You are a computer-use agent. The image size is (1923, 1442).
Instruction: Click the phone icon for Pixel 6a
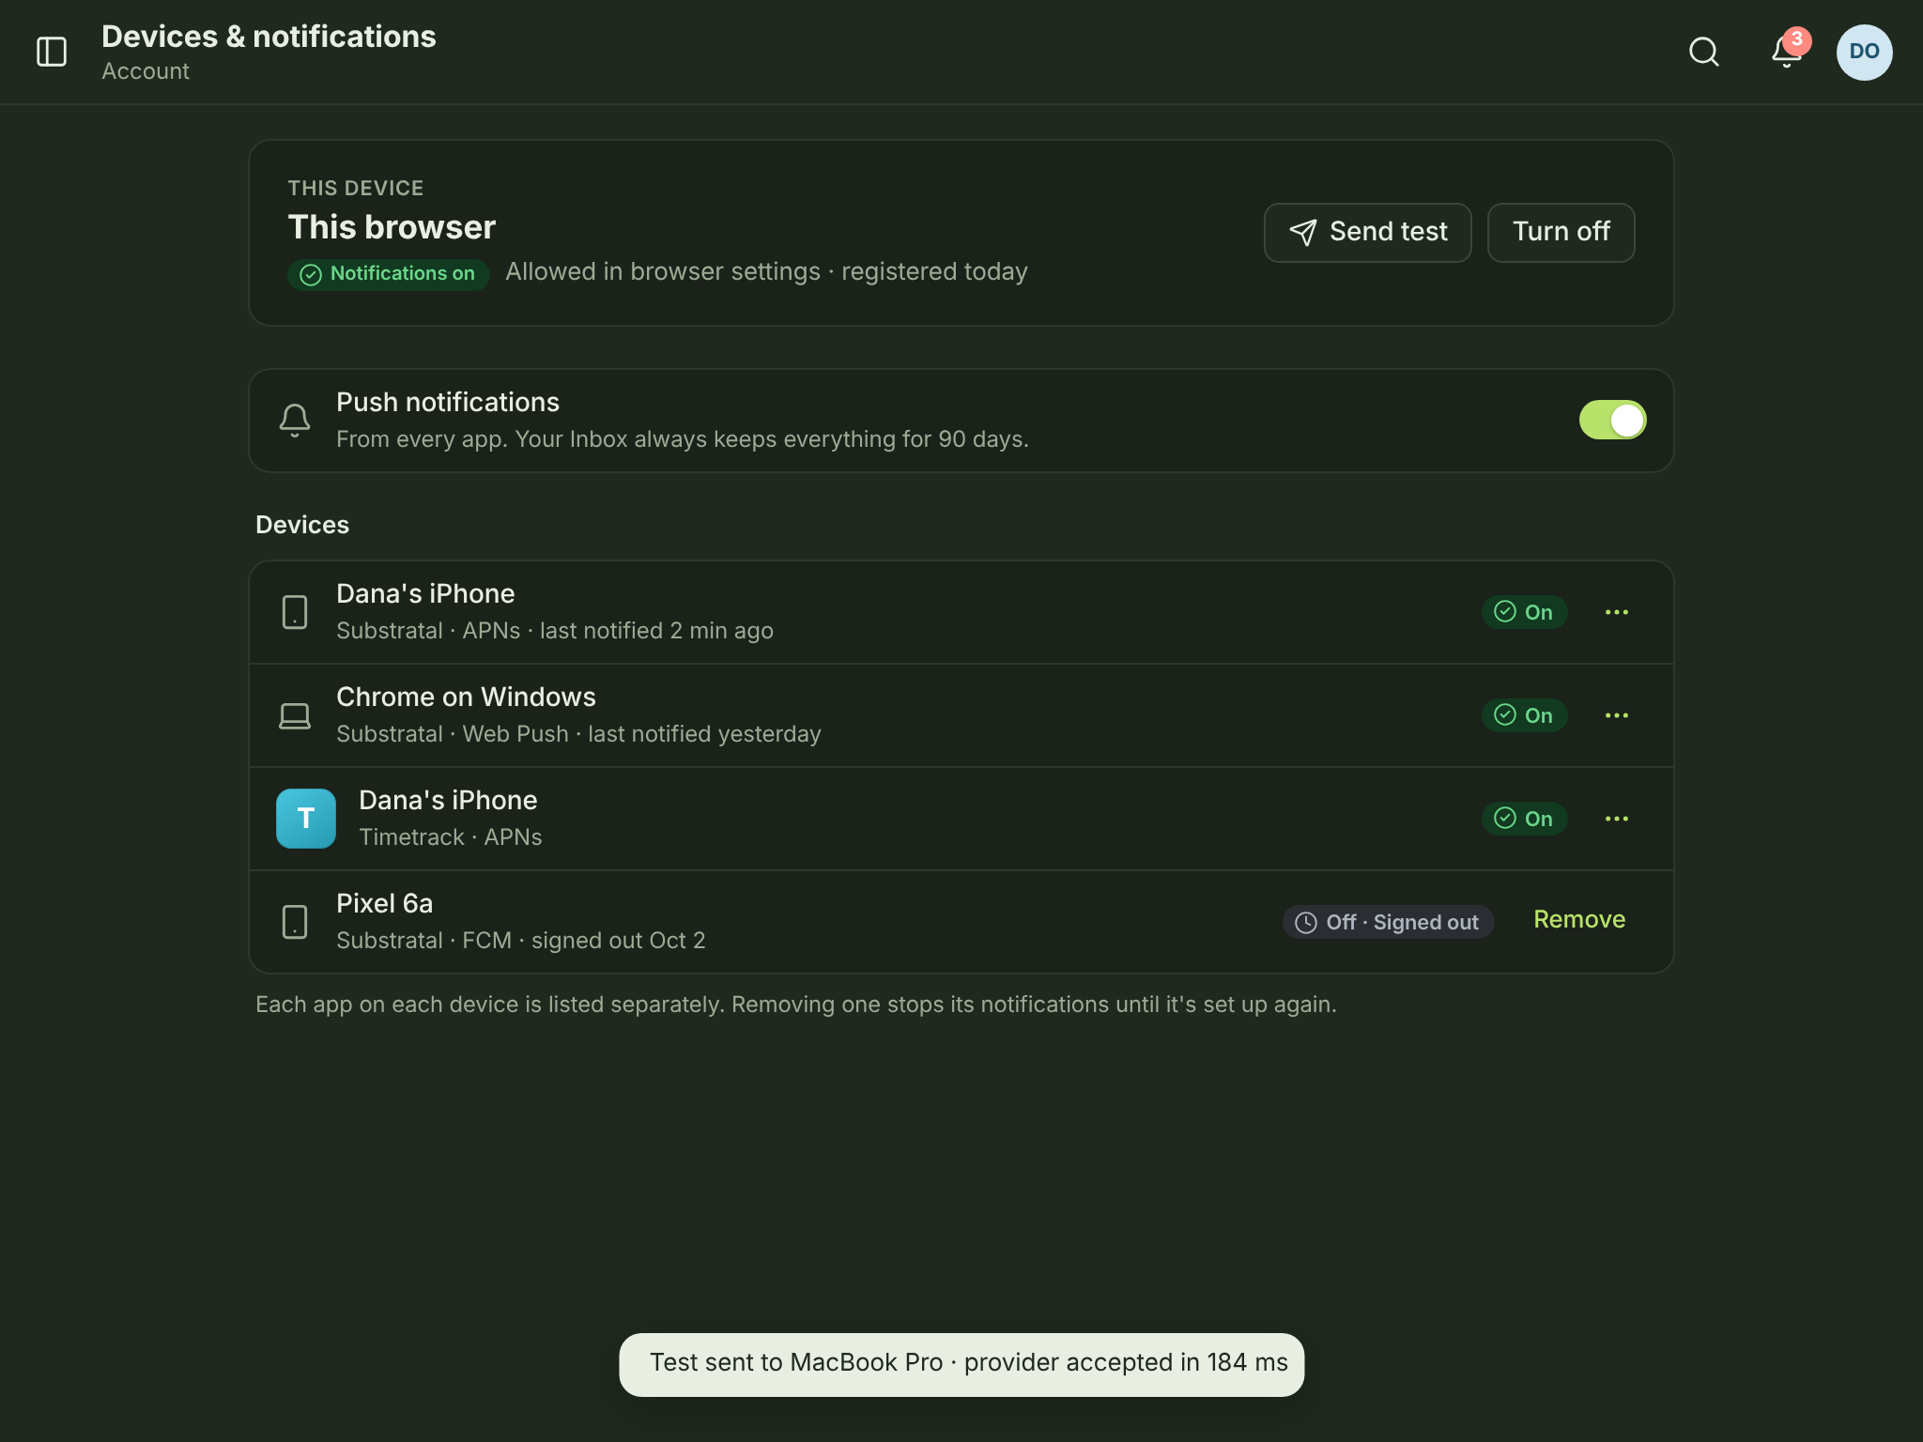(295, 922)
